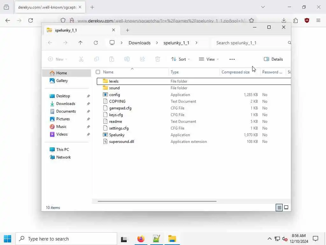Select the levels folder

[x=194, y=81]
